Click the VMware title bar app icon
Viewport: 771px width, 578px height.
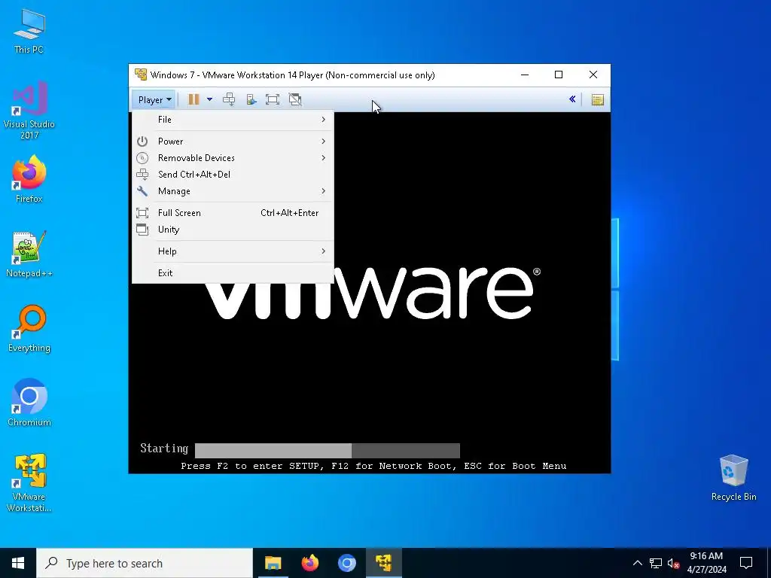pyautogui.click(x=141, y=75)
